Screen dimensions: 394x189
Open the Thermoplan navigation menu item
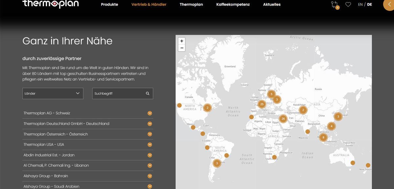191,5
